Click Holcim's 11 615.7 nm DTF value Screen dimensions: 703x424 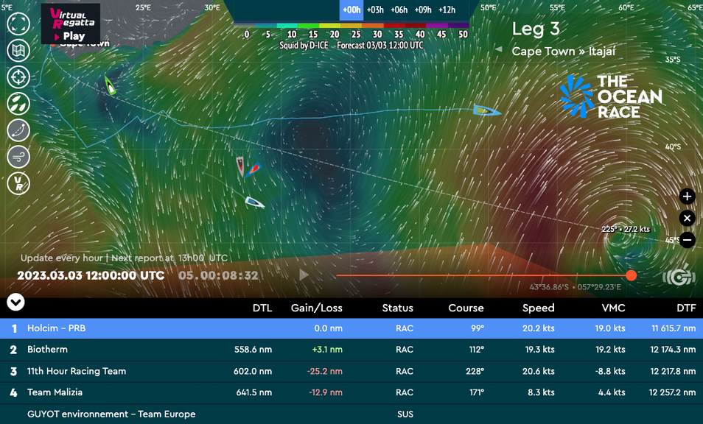point(674,328)
